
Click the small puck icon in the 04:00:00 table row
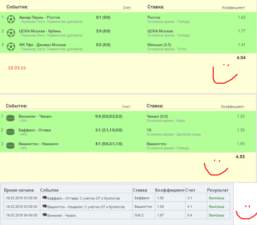(x=45, y=215)
